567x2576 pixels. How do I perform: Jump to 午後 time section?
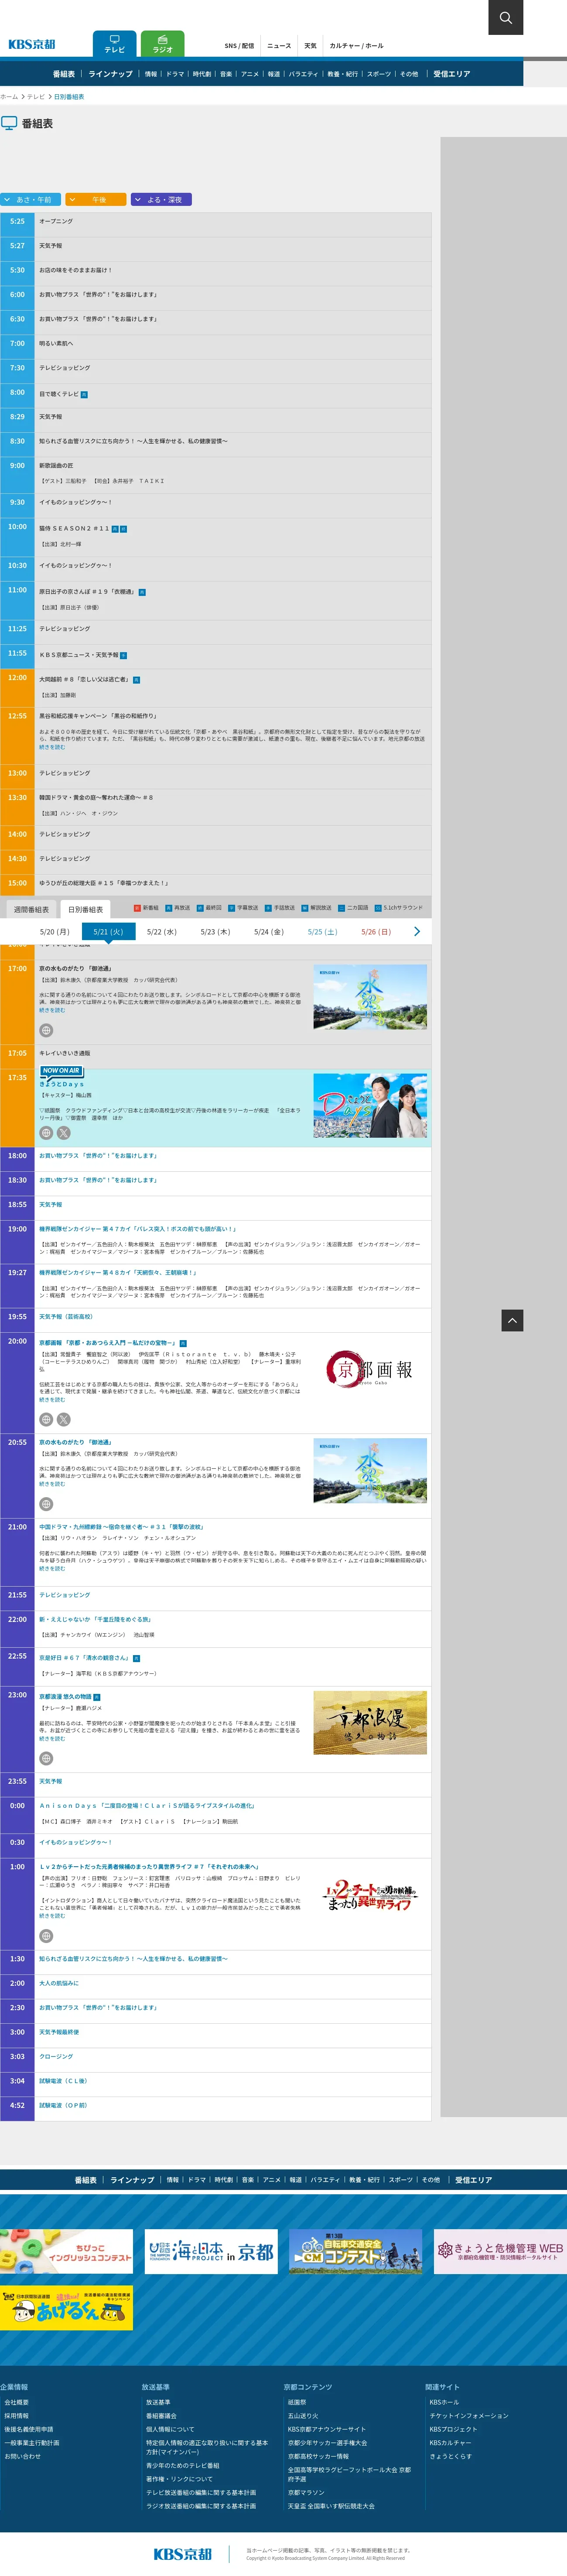pyautogui.click(x=96, y=200)
